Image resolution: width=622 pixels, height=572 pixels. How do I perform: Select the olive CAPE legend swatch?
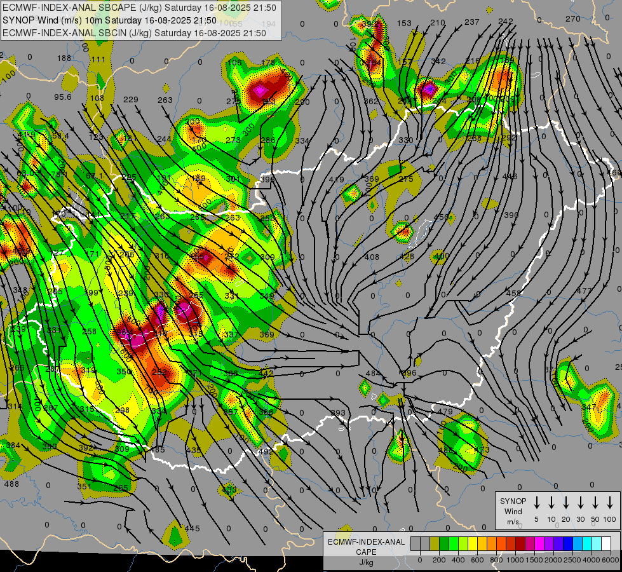[435, 543]
